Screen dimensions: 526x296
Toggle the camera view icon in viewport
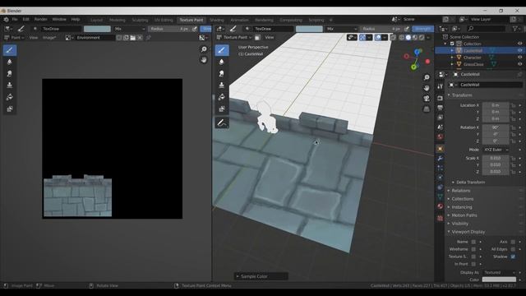427,99
